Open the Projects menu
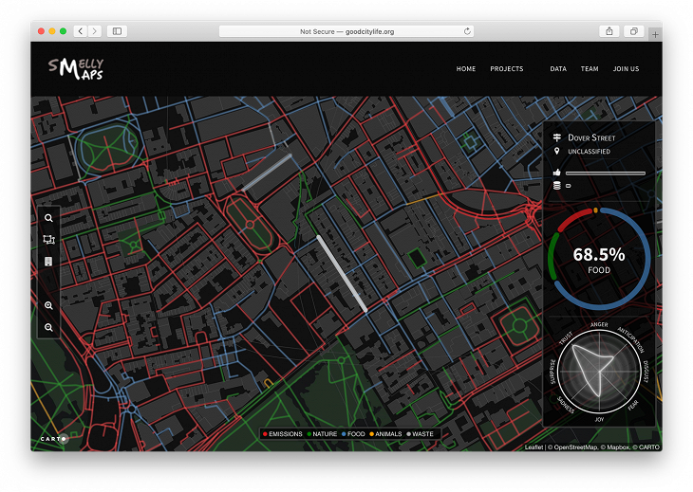Viewport: 693px width, 492px height. click(506, 69)
